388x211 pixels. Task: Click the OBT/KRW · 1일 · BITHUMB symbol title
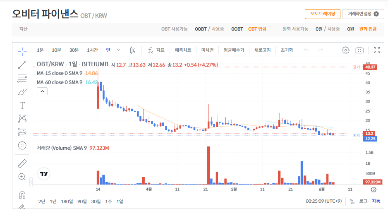72,64
